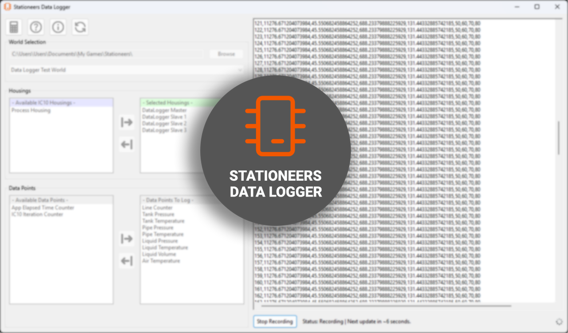Click the world folder path field
Screen dimensions: 568x333
[107, 54]
